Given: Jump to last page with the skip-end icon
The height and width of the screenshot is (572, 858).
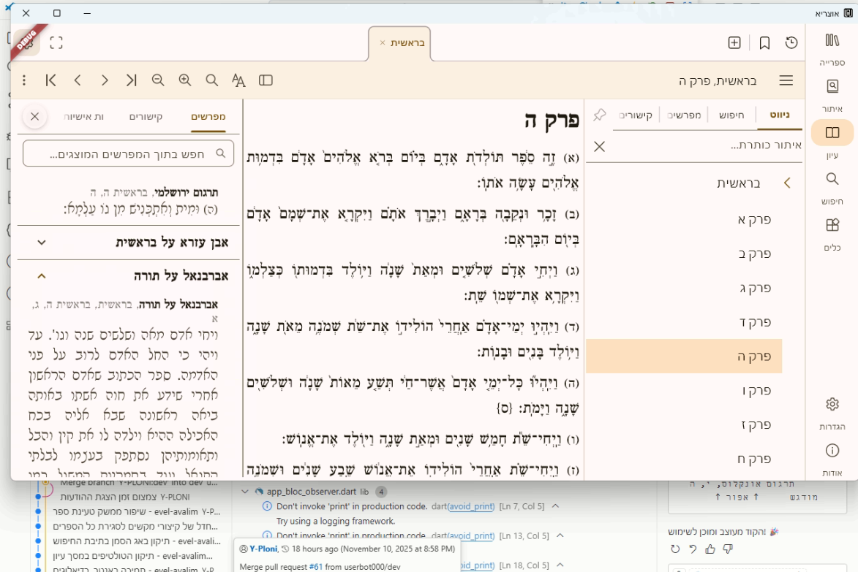Looking at the screenshot, I should pos(131,81).
